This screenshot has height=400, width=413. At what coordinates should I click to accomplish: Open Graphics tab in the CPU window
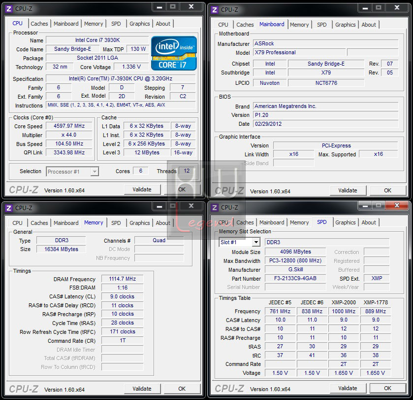click(x=140, y=24)
